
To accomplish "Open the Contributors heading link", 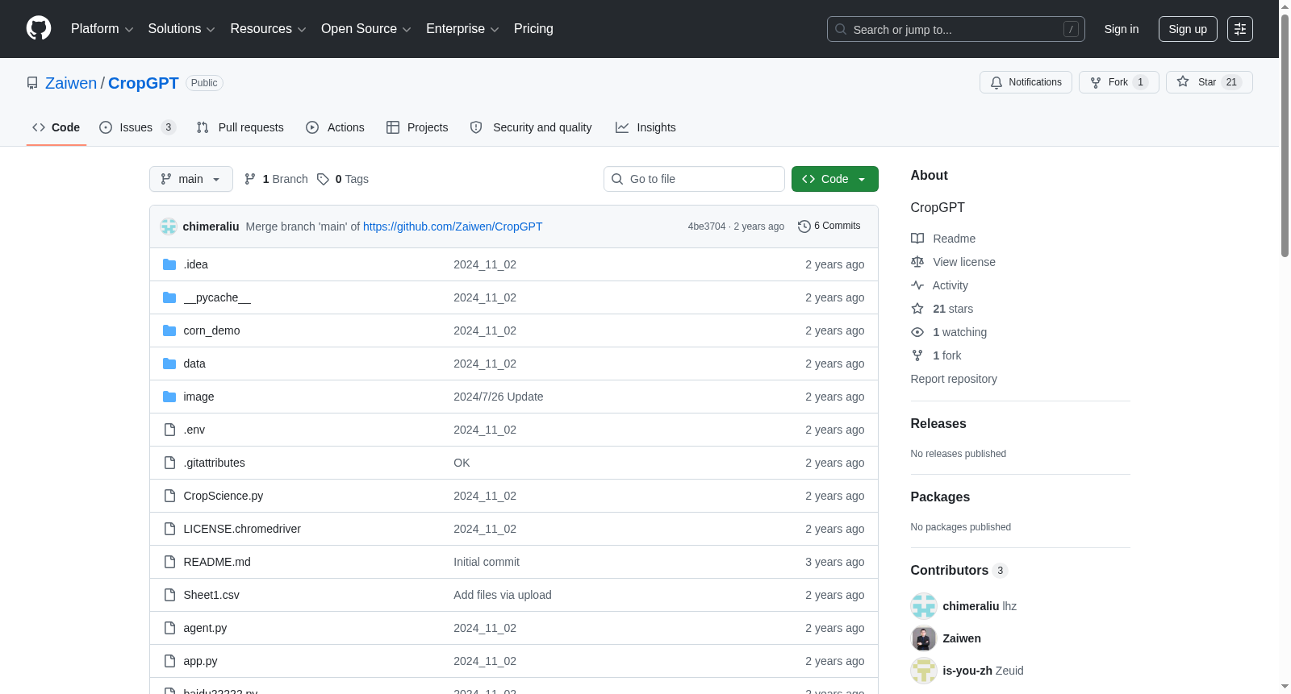I will 959,570.
